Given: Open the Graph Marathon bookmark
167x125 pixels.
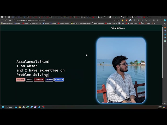Looking at the screenshot, I should (7, 23).
